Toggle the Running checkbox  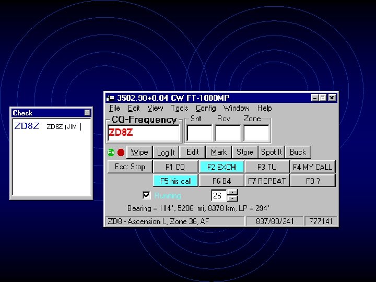coord(146,195)
